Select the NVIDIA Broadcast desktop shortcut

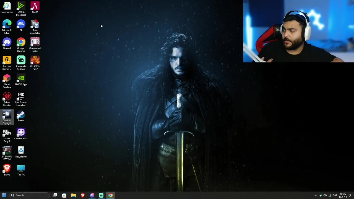[x=21, y=9]
